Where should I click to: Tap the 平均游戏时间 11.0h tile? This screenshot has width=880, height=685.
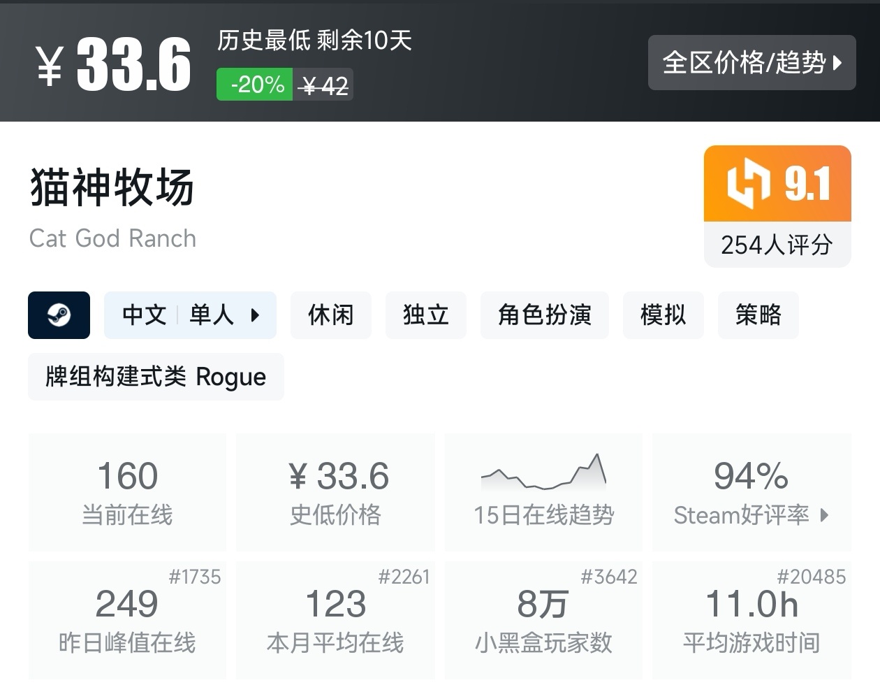coord(751,619)
